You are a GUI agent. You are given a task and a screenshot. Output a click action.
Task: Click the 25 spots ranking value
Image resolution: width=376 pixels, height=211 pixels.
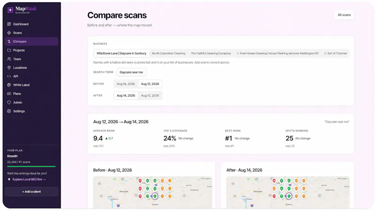click(289, 138)
